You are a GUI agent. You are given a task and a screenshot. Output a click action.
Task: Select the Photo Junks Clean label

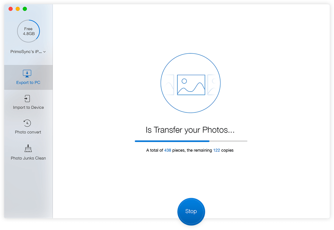[28, 158]
